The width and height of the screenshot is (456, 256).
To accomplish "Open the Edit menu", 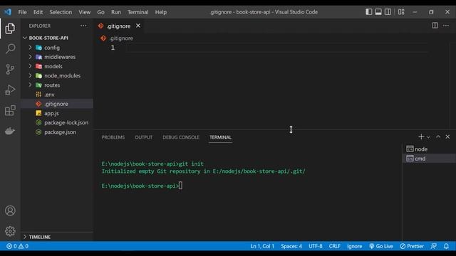I will pyautogui.click(x=38, y=12).
